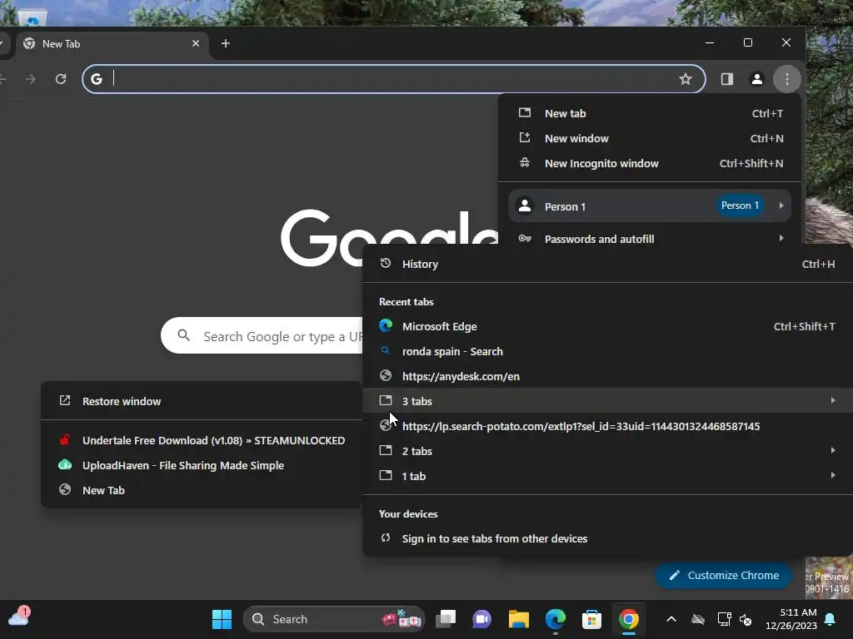Click the taskbar Search box
Image resolution: width=853 pixels, height=639 pixels.
pos(333,619)
